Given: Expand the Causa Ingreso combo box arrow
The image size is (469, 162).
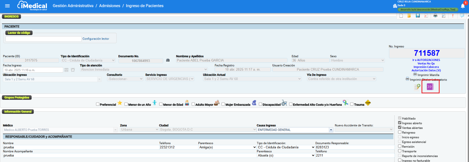Looking at the screenshot, I should coord(331,130).
